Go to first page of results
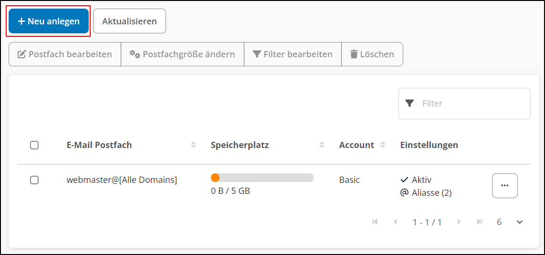Screen dimensions: 545x255 tap(375, 222)
